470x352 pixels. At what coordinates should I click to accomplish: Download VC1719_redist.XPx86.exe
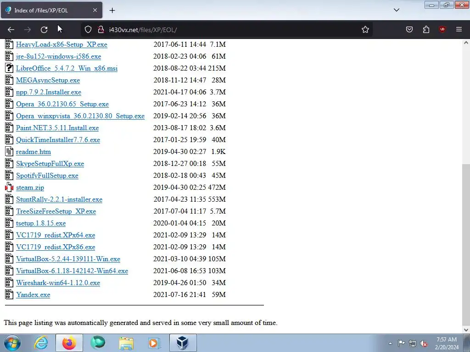(56, 247)
